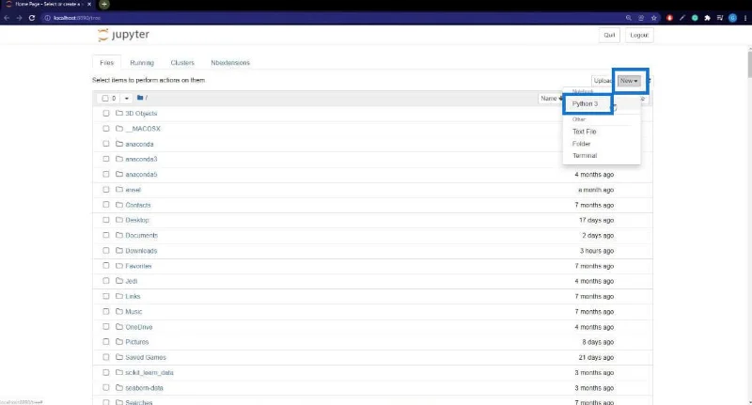Open the selection dropdown arrow beside the count
Screen dimensions: 752x405
coord(126,99)
